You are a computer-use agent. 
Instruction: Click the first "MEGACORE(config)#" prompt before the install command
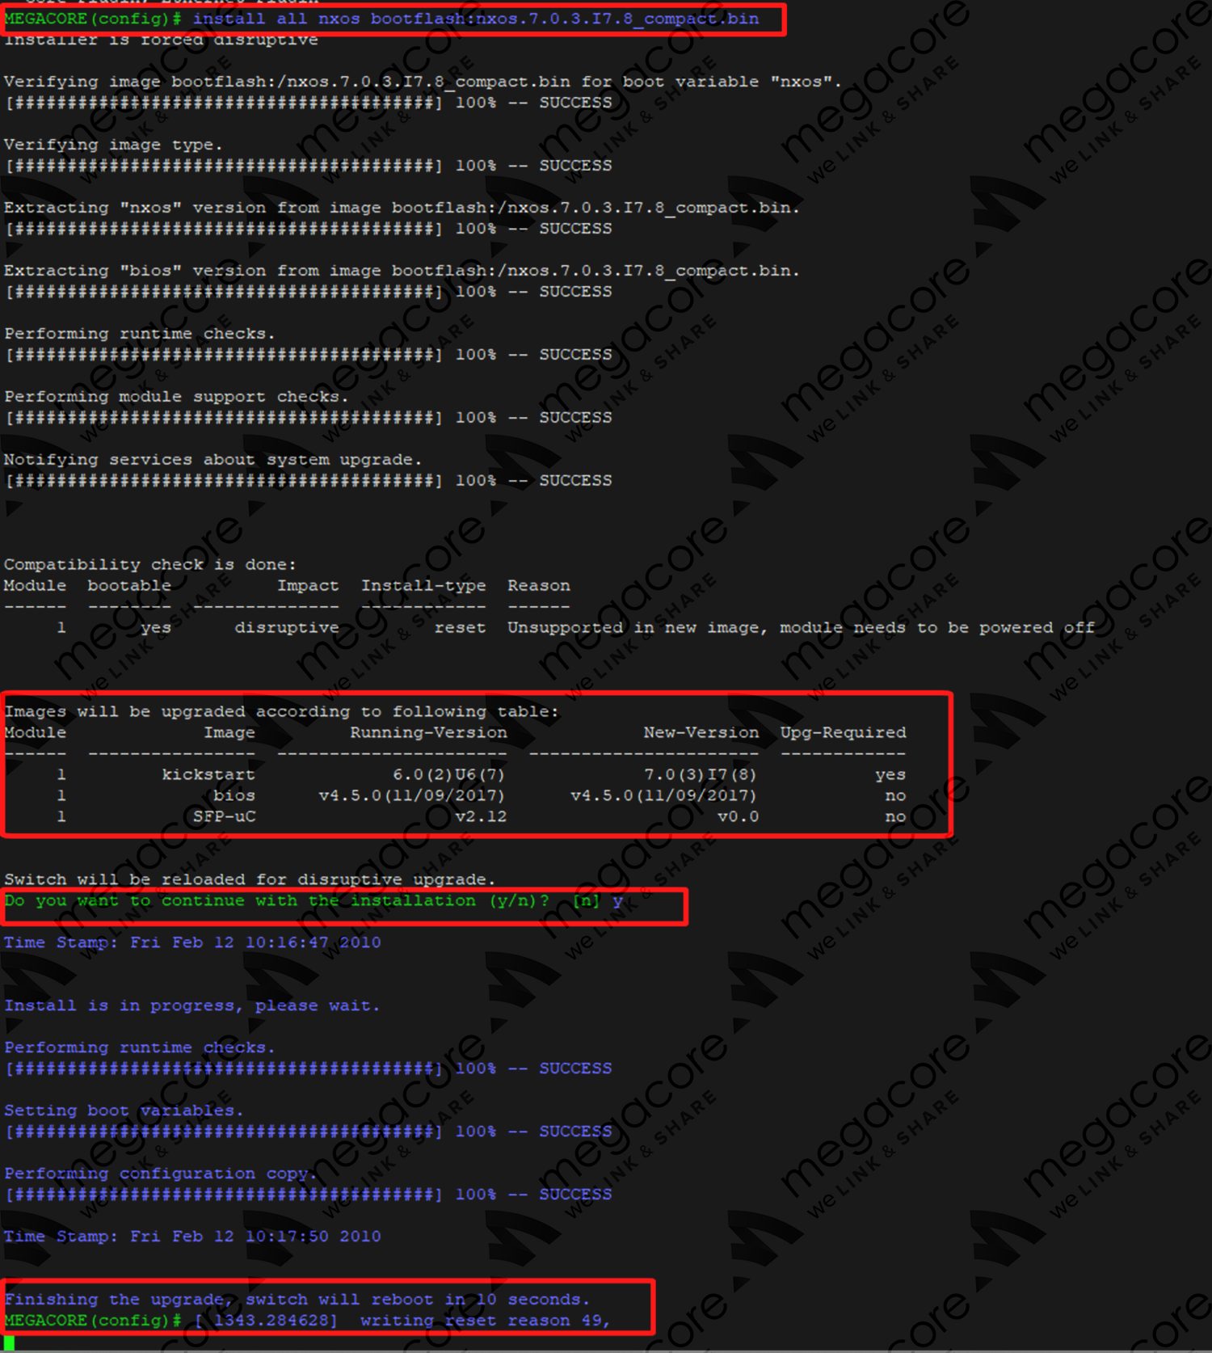(x=93, y=19)
